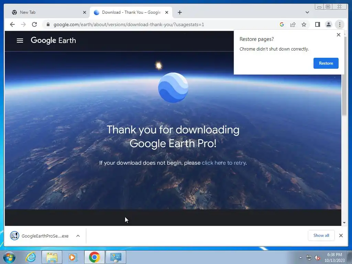Show all downloads
Viewport: 352px width, 264px height.
pos(321,235)
